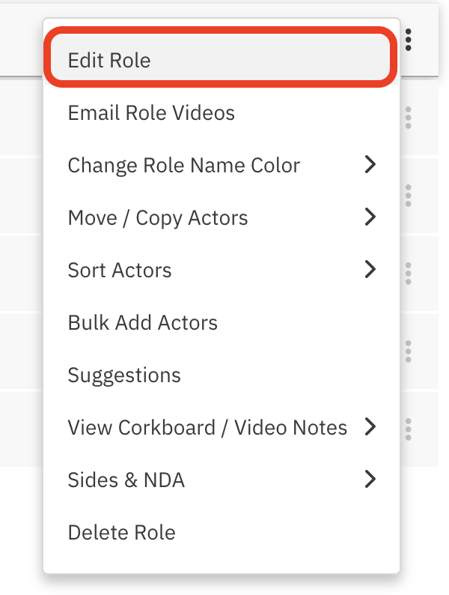
Task: Choose Email Role Videos
Action: [151, 113]
